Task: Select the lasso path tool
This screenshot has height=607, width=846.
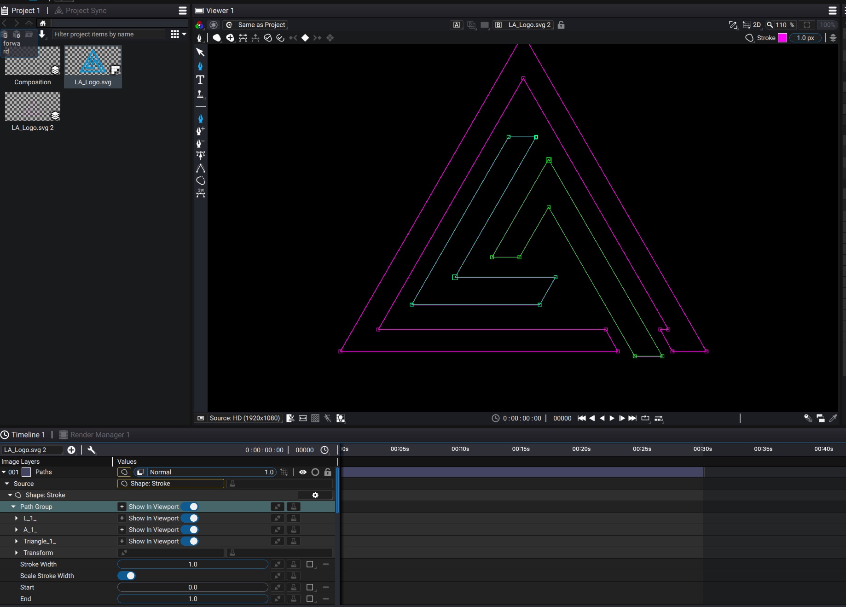Action: tap(200, 181)
